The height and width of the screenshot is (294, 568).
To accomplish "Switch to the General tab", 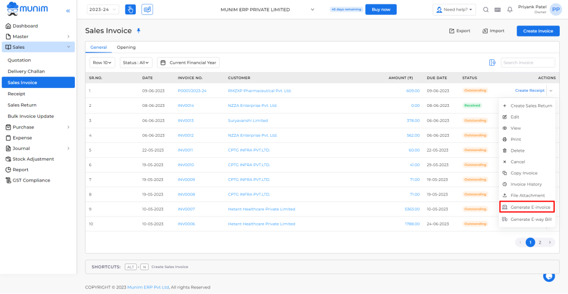I will tap(99, 48).
